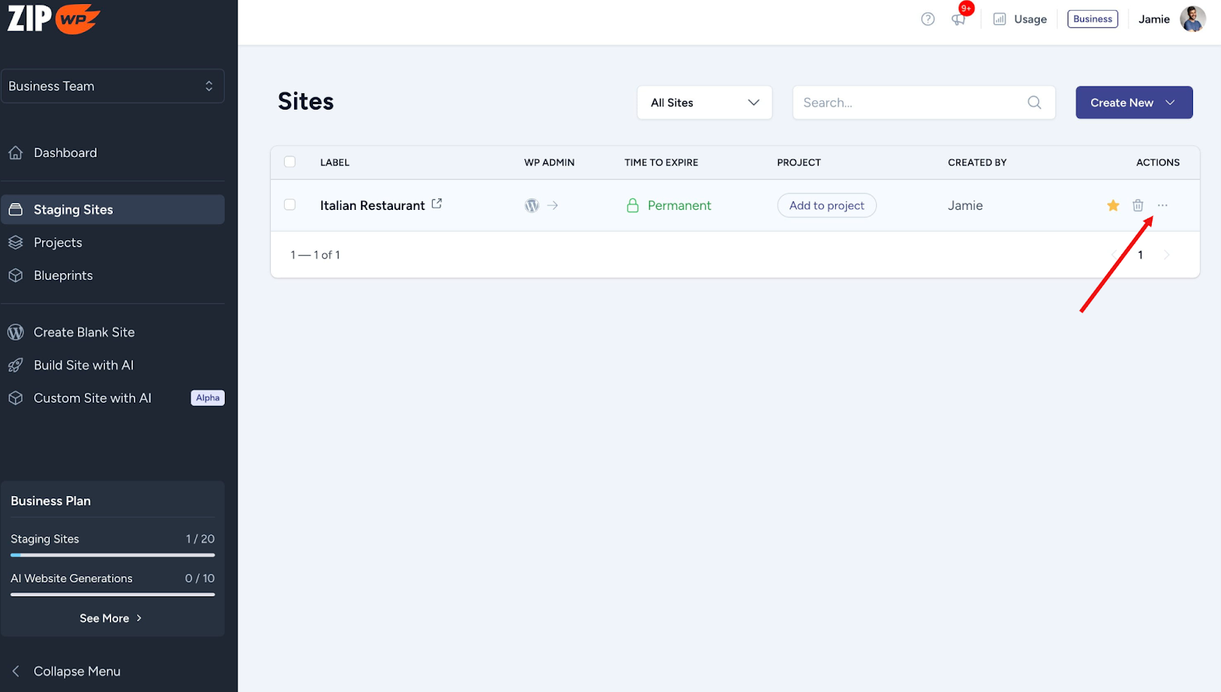Click the Add to project button
1221x692 pixels.
[x=826, y=205]
